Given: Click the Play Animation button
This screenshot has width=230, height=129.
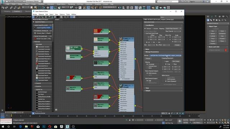Looking at the screenshot, I should 211,120.
